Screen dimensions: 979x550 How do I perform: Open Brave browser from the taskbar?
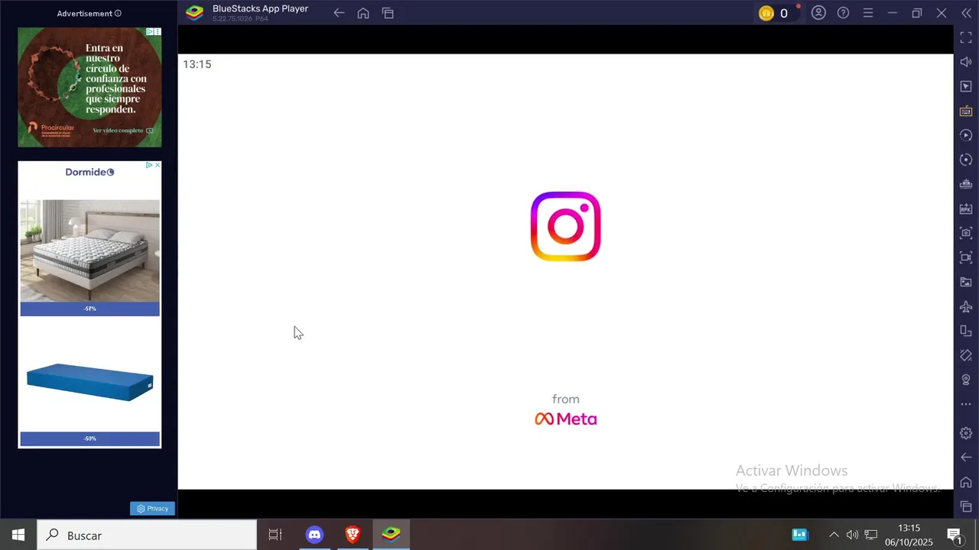pyautogui.click(x=353, y=535)
